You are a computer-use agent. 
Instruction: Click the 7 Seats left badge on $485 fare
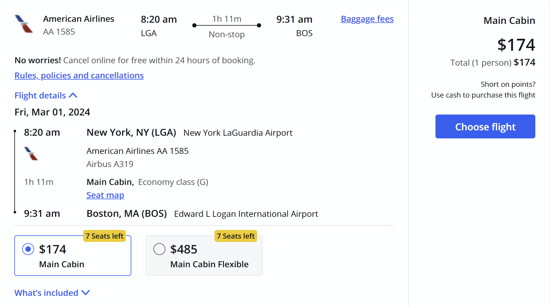(x=236, y=236)
